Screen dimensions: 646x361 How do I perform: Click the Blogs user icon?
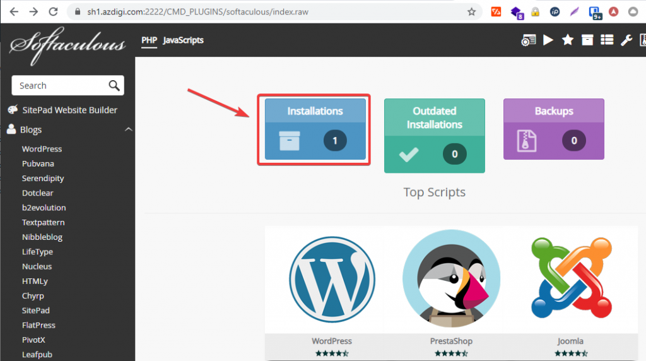(x=11, y=129)
